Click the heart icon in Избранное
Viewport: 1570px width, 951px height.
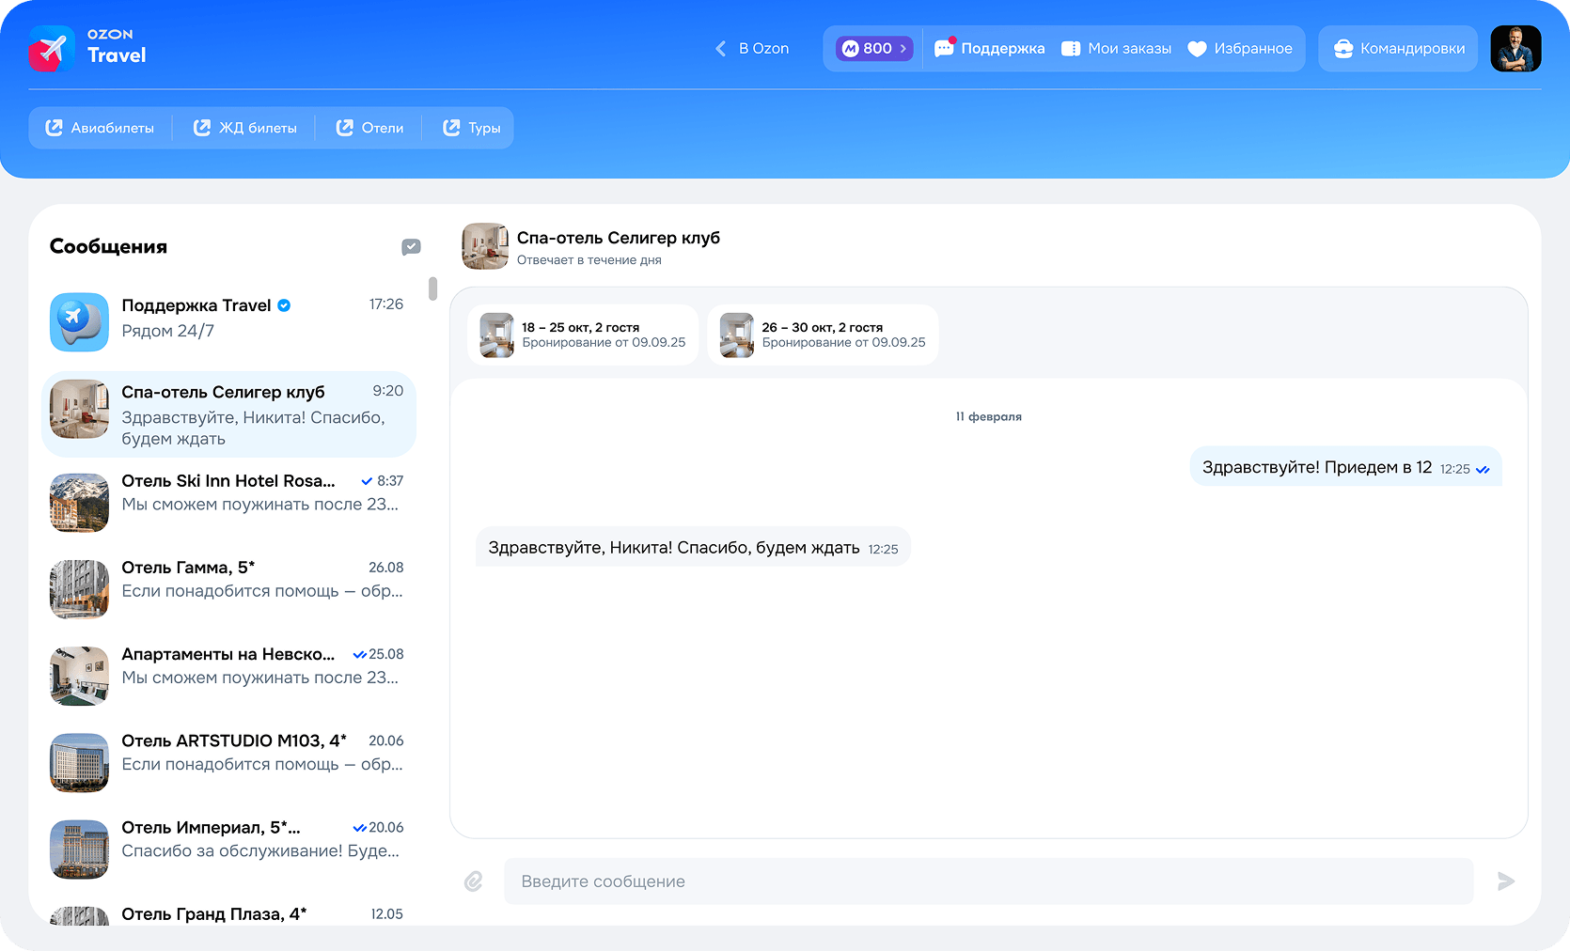point(1197,49)
